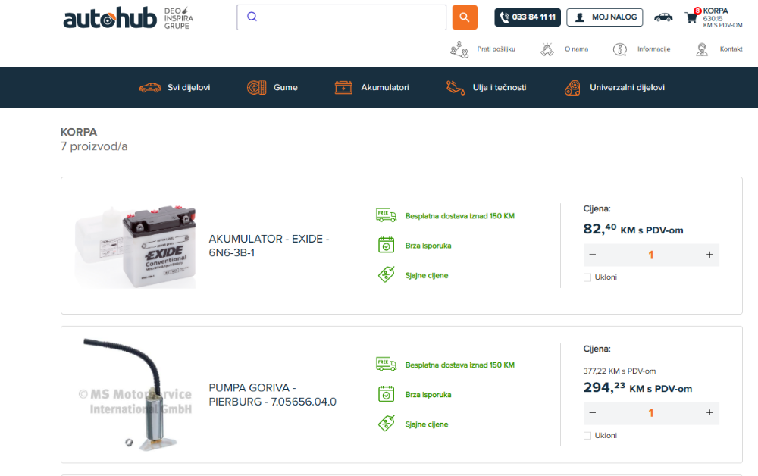Click the magnifier icon inside search field
The height and width of the screenshot is (476, 758).
(252, 17)
